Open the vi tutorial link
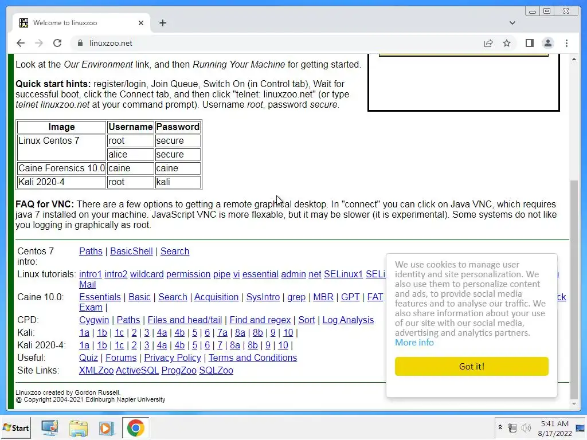The width and height of the screenshot is (587, 440). 236,274
